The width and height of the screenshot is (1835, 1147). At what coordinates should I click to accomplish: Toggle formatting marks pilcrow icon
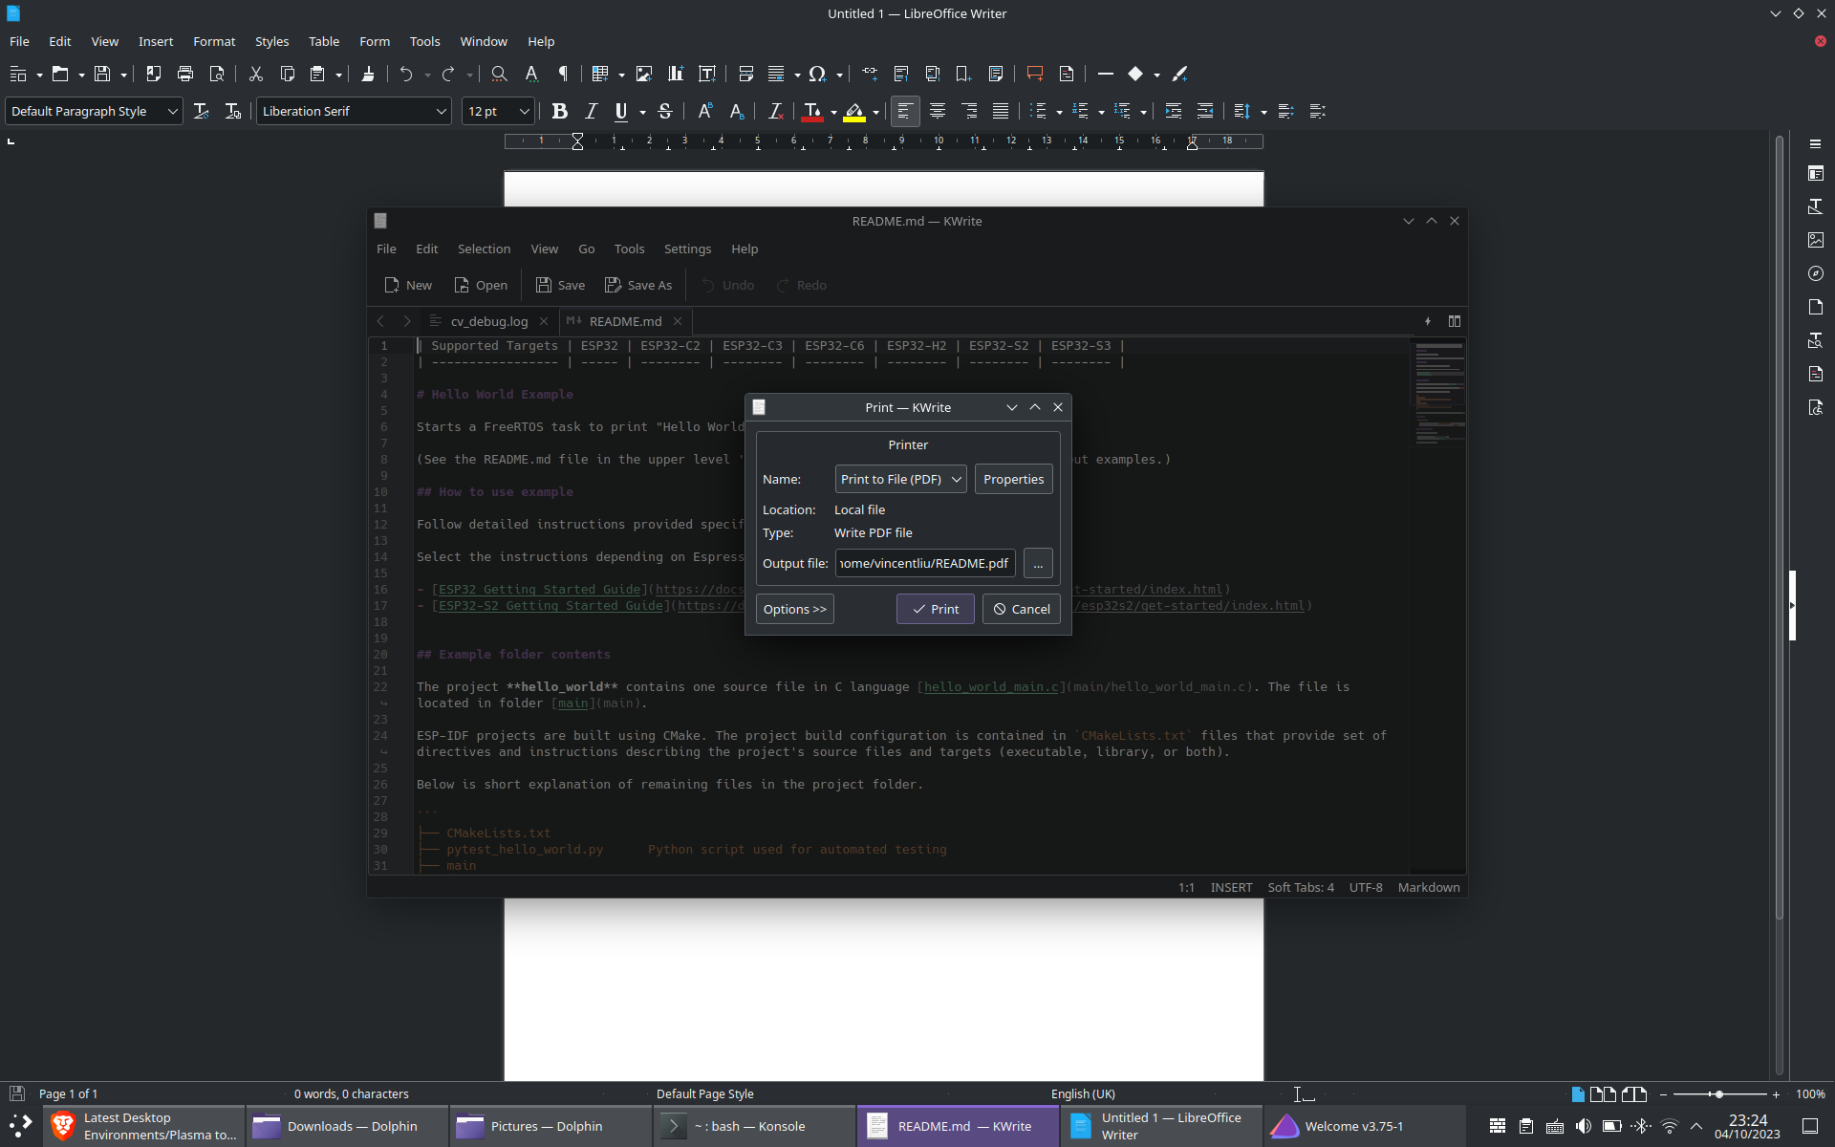(563, 74)
